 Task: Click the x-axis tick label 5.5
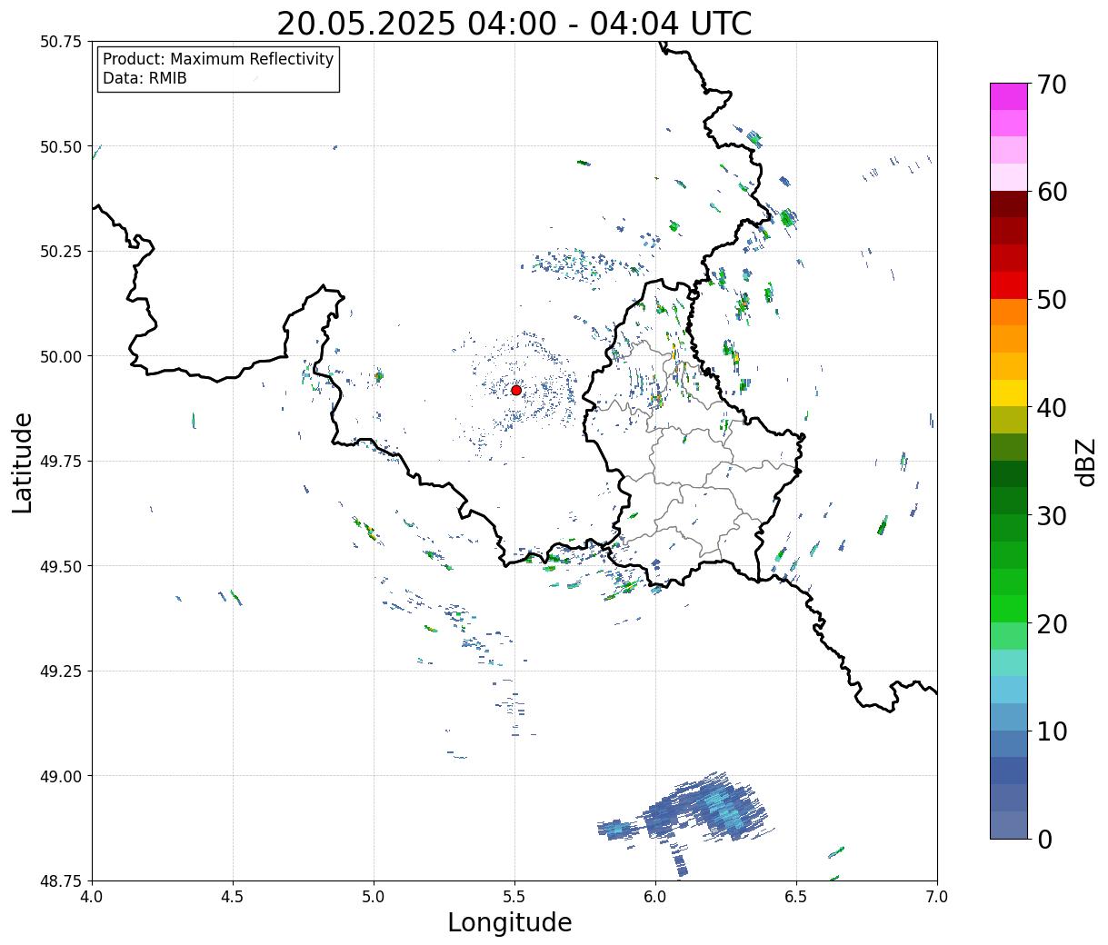point(514,897)
